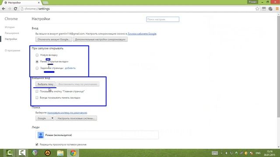Click the grid-like extension icon beside the star
Image resolution: width=280 pixels, height=157 pixels.
click(264, 9)
